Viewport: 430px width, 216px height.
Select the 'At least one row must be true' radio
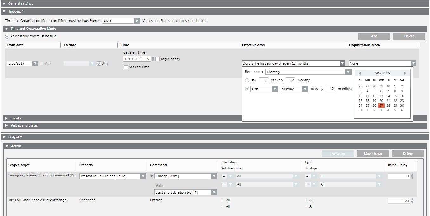(7, 36)
